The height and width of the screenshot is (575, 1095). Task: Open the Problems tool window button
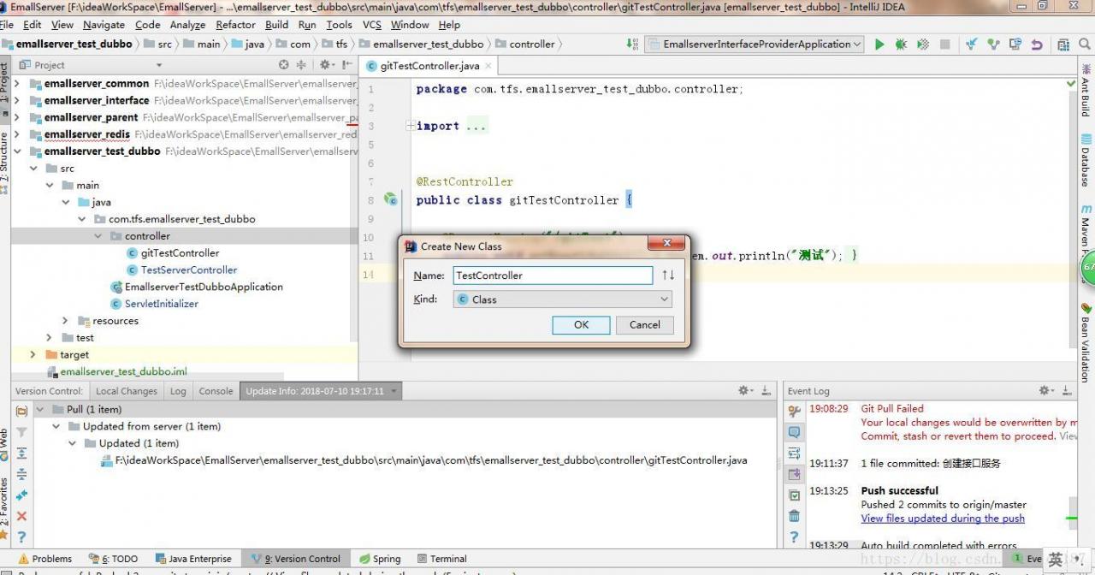coord(45,559)
